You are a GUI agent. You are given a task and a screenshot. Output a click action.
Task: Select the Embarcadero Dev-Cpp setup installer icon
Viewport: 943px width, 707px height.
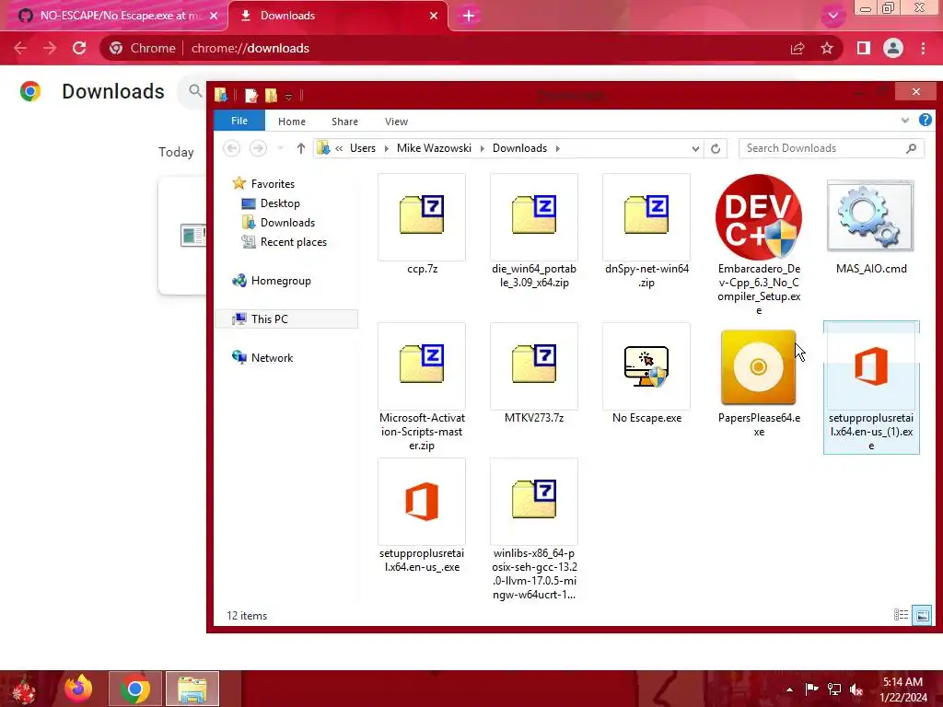click(759, 217)
